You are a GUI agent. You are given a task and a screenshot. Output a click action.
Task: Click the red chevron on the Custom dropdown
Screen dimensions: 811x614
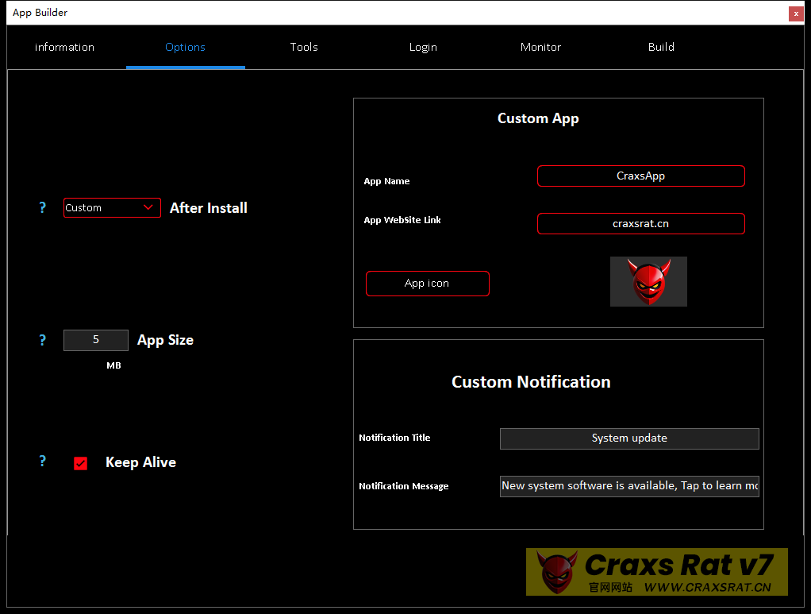pyautogui.click(x=148, y=207)
